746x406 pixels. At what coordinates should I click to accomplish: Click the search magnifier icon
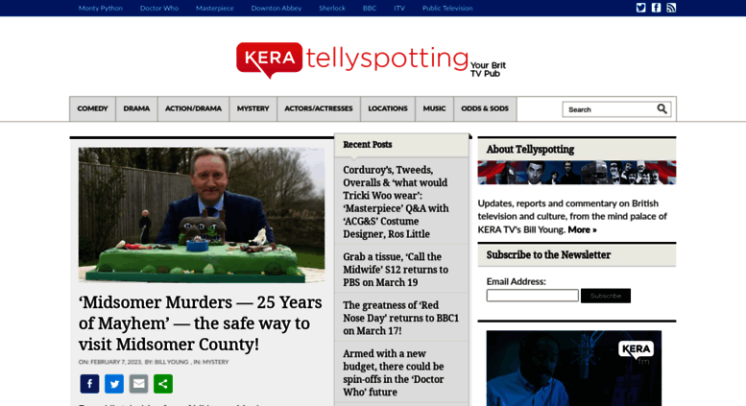662,108
